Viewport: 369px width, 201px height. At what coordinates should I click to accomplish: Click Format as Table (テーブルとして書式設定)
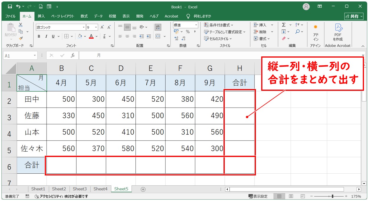pyautogui.click(x=225, y=32)
